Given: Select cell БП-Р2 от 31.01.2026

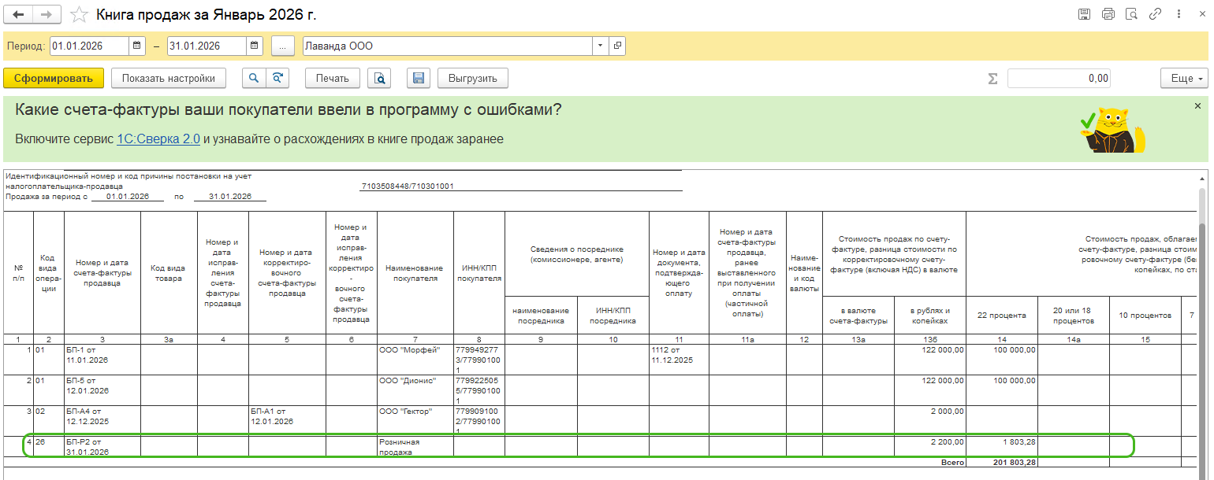Looking at the screenshot, I should [102, 446].
